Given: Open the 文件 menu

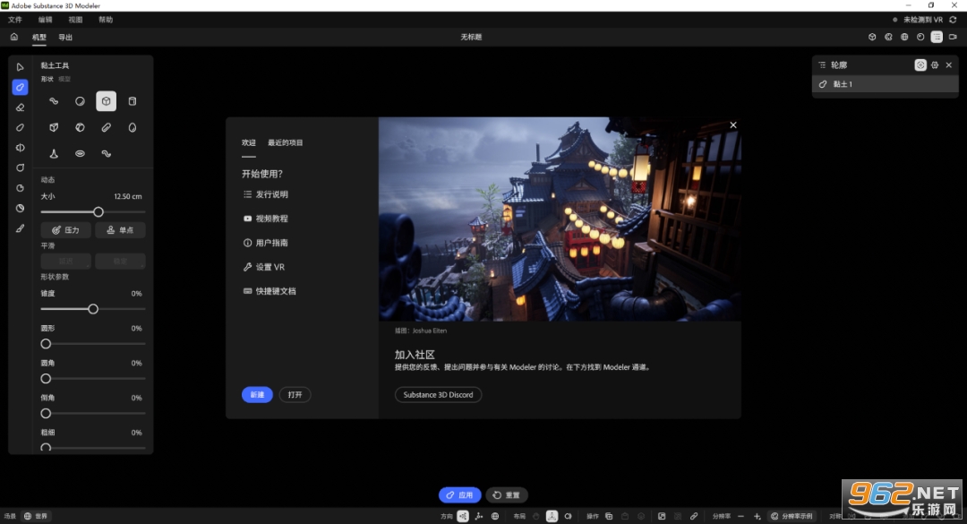Looking at the screenshot, I should point(15,20).
